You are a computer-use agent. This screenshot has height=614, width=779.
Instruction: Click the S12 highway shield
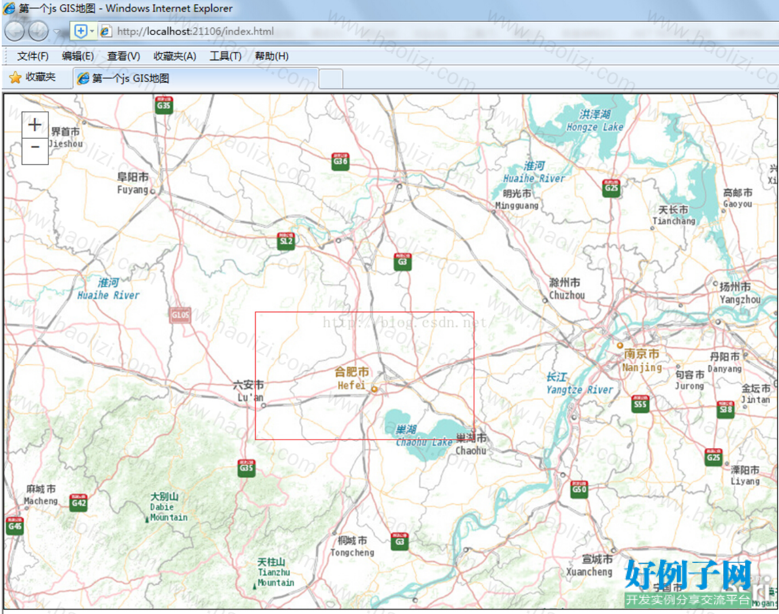[x=286, y=241]
